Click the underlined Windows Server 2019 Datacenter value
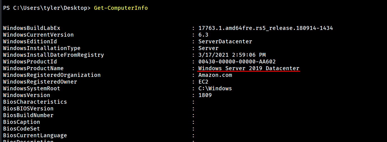 [249, 68]
